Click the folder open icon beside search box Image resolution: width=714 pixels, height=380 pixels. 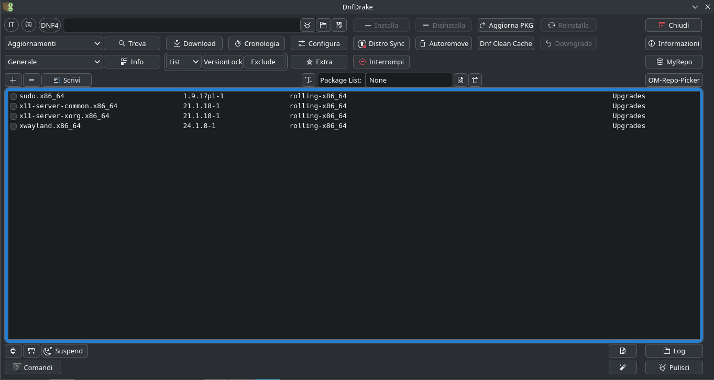[323, 25]
